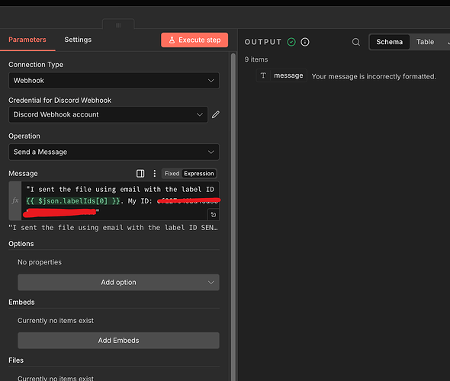Open the three-dot menu for Message
The width and height of the screenshot is (450, 381).
tap(154, 174)
